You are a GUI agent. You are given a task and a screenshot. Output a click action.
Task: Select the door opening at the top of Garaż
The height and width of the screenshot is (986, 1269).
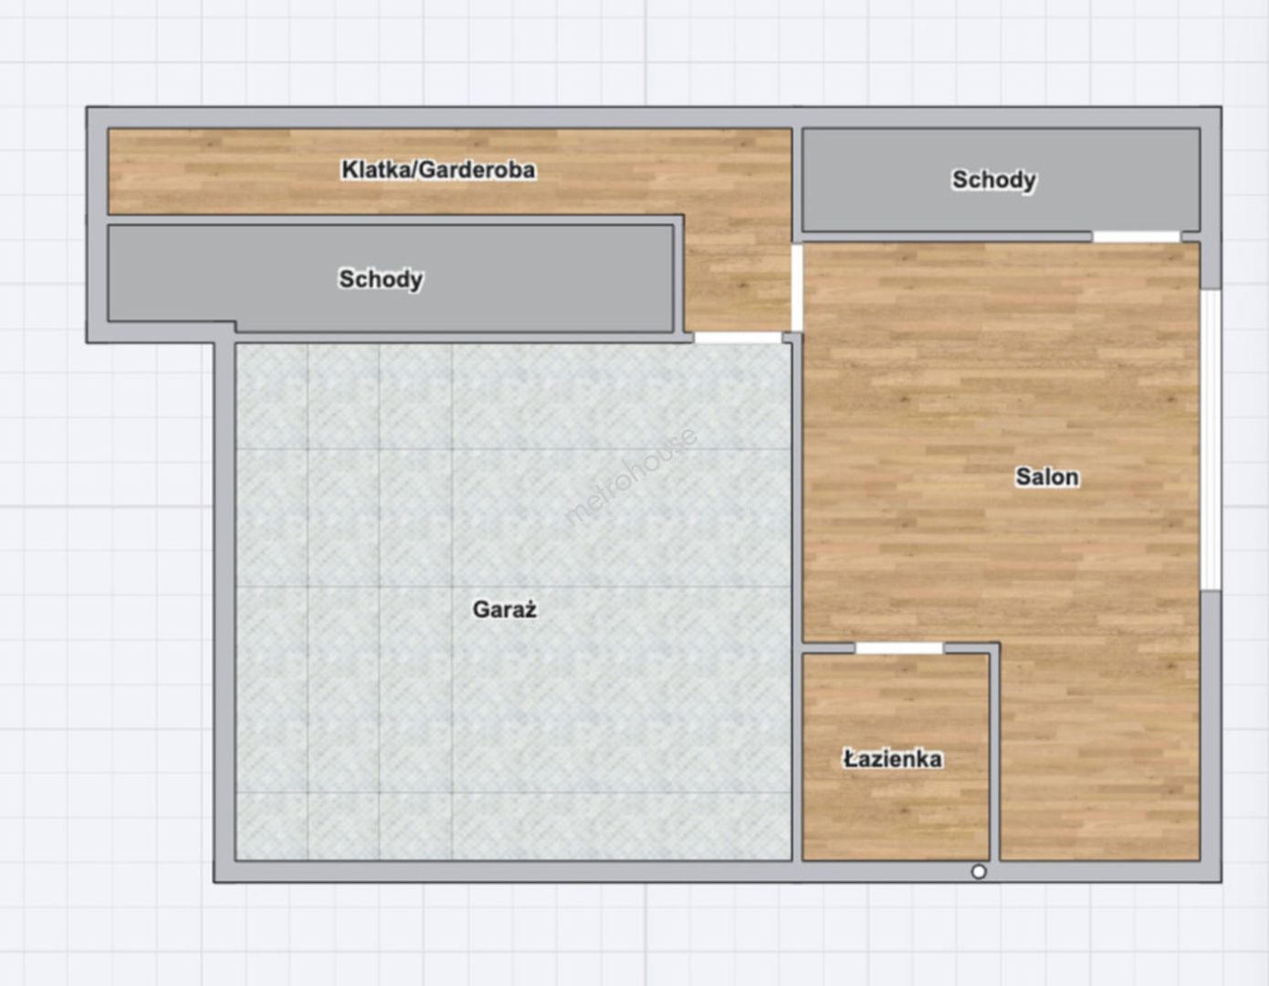pos(738,338)
